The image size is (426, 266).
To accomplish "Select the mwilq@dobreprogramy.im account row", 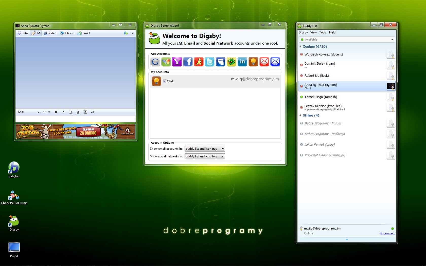I will coord(215,81).
